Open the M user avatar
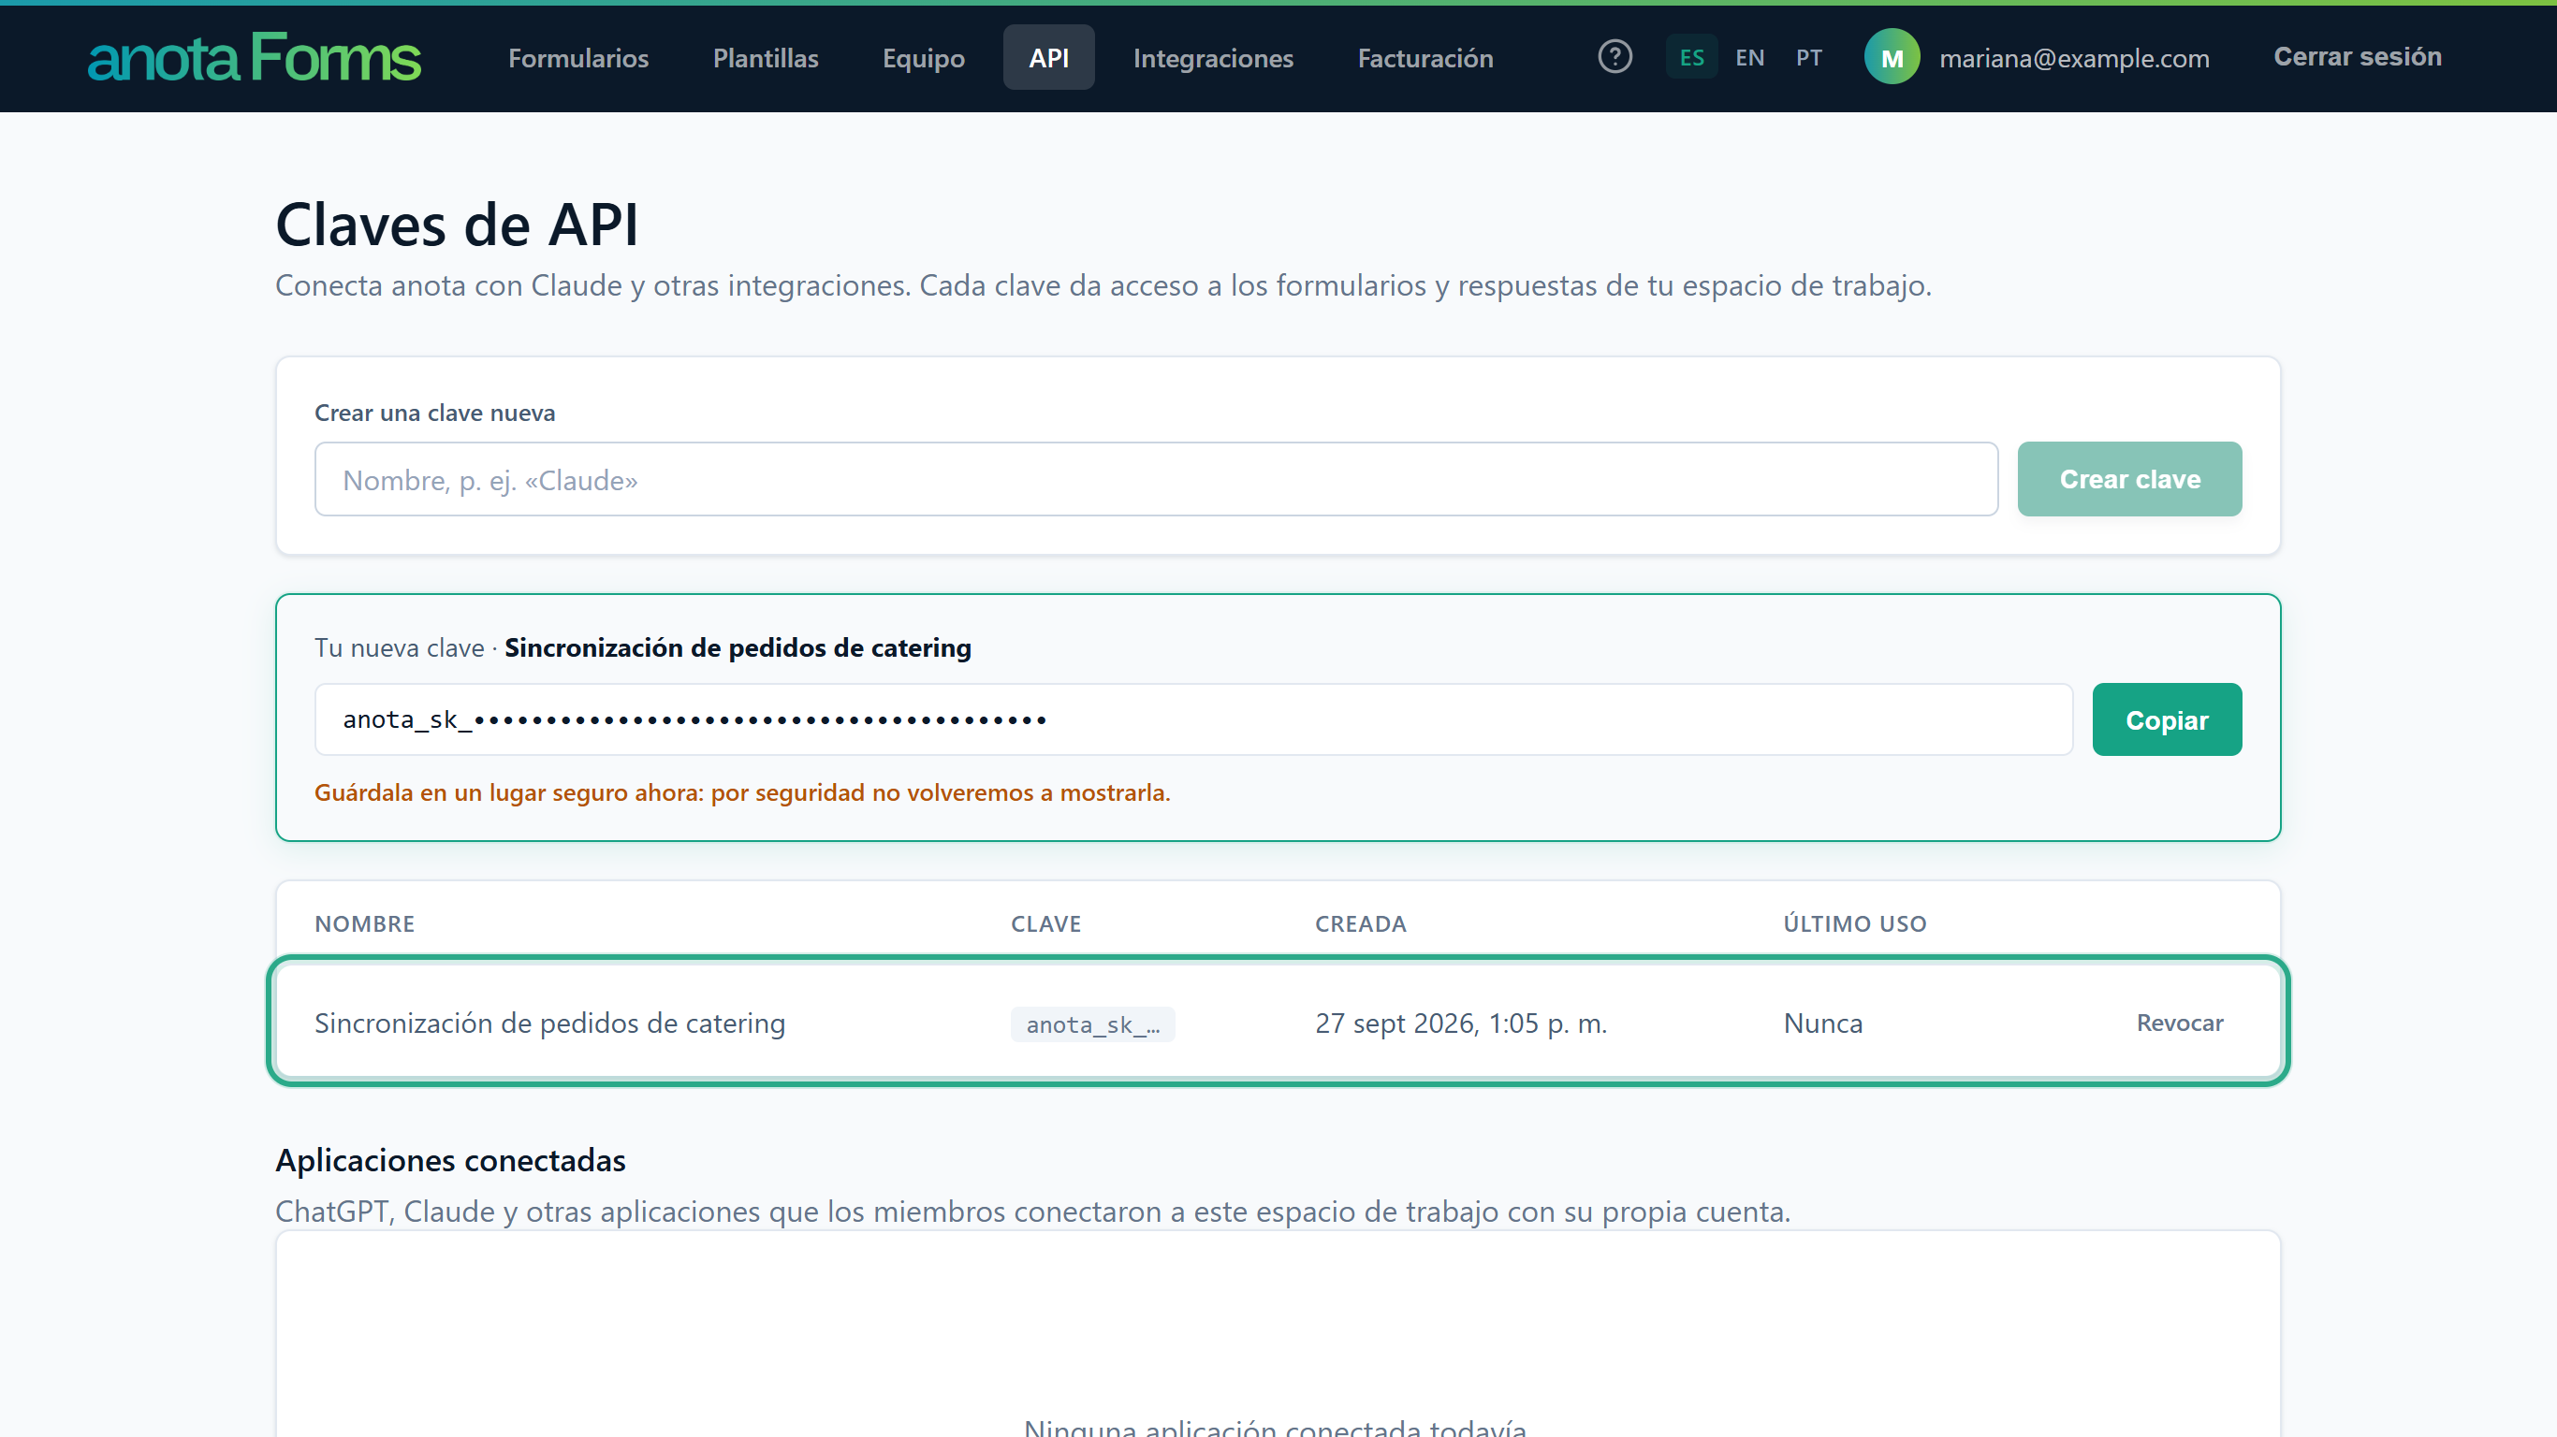This screenshot has width=2557, height=1437. click(1892, 56)
